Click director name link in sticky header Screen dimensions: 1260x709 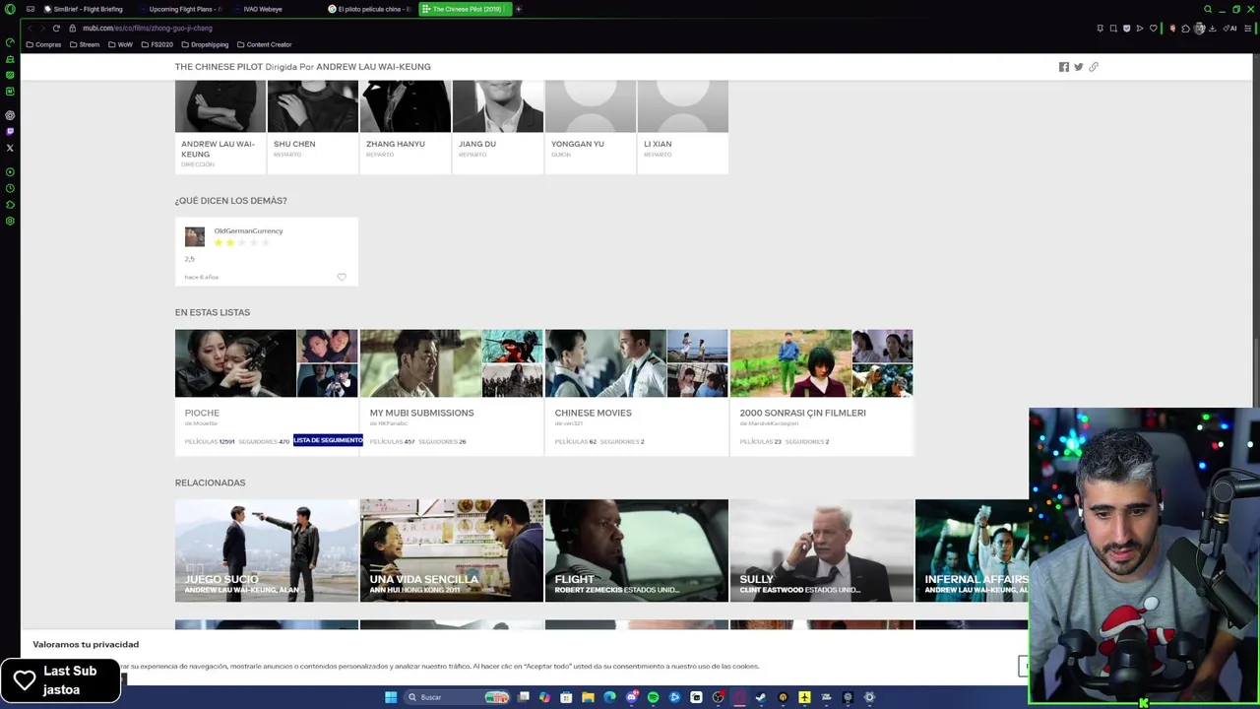click(373, 67)
